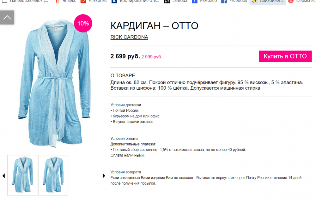Open the AliExpress bookmark icon
Viewport: 316px width, 203px height.
coord(83,1)
